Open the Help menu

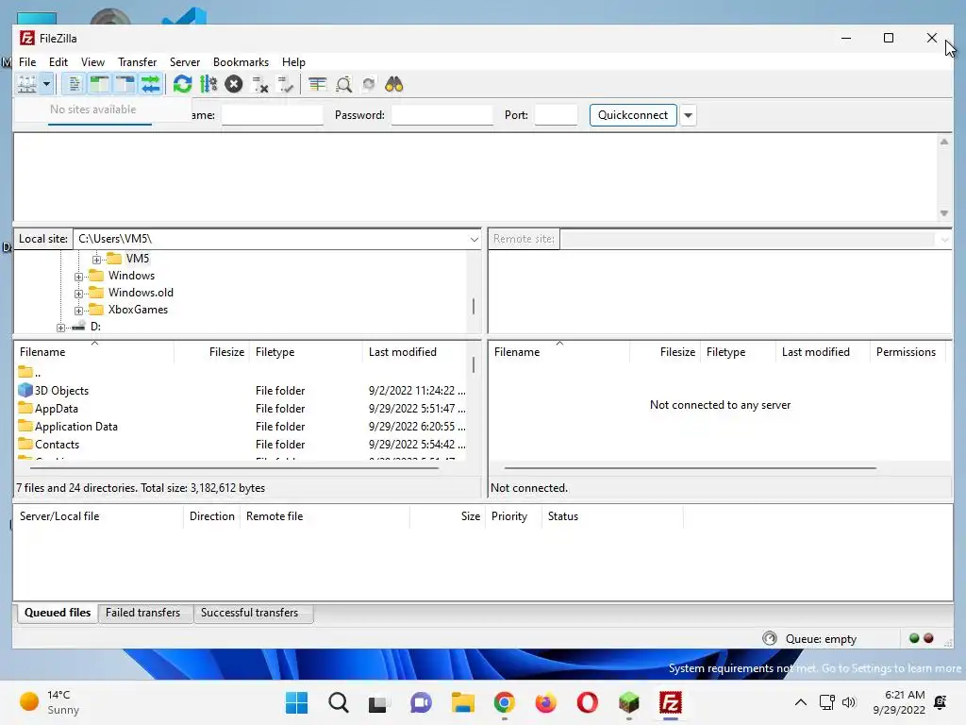click(x=294, y=62)
